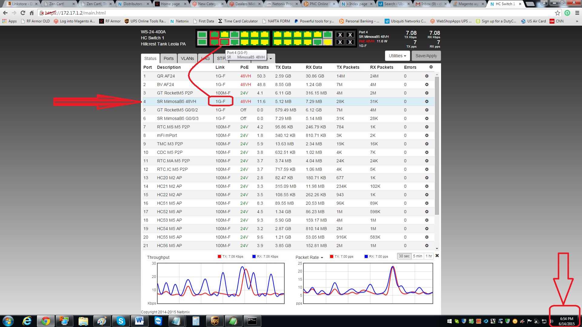This screenshot has width=582, height=327.
Task: Click the 1G-F link value for port 4
Action: pos(220,101)
